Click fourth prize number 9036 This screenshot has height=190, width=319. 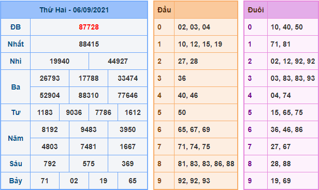74,112
